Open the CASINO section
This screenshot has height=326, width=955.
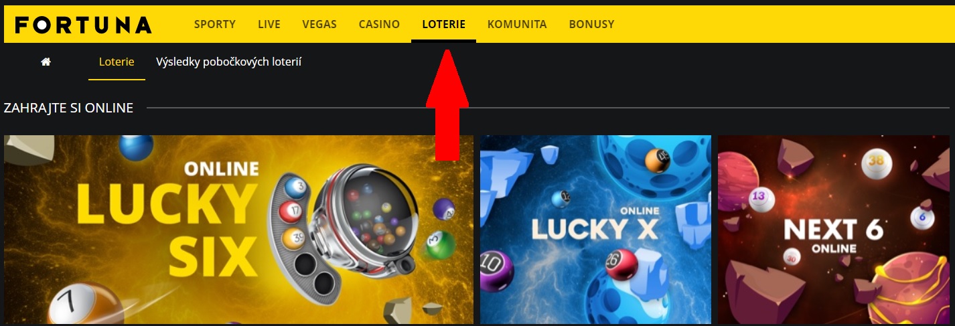click(x=379, y=24)
